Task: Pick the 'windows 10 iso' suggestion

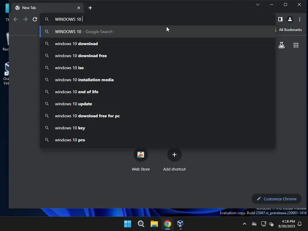Action: (x=158, y=68)
